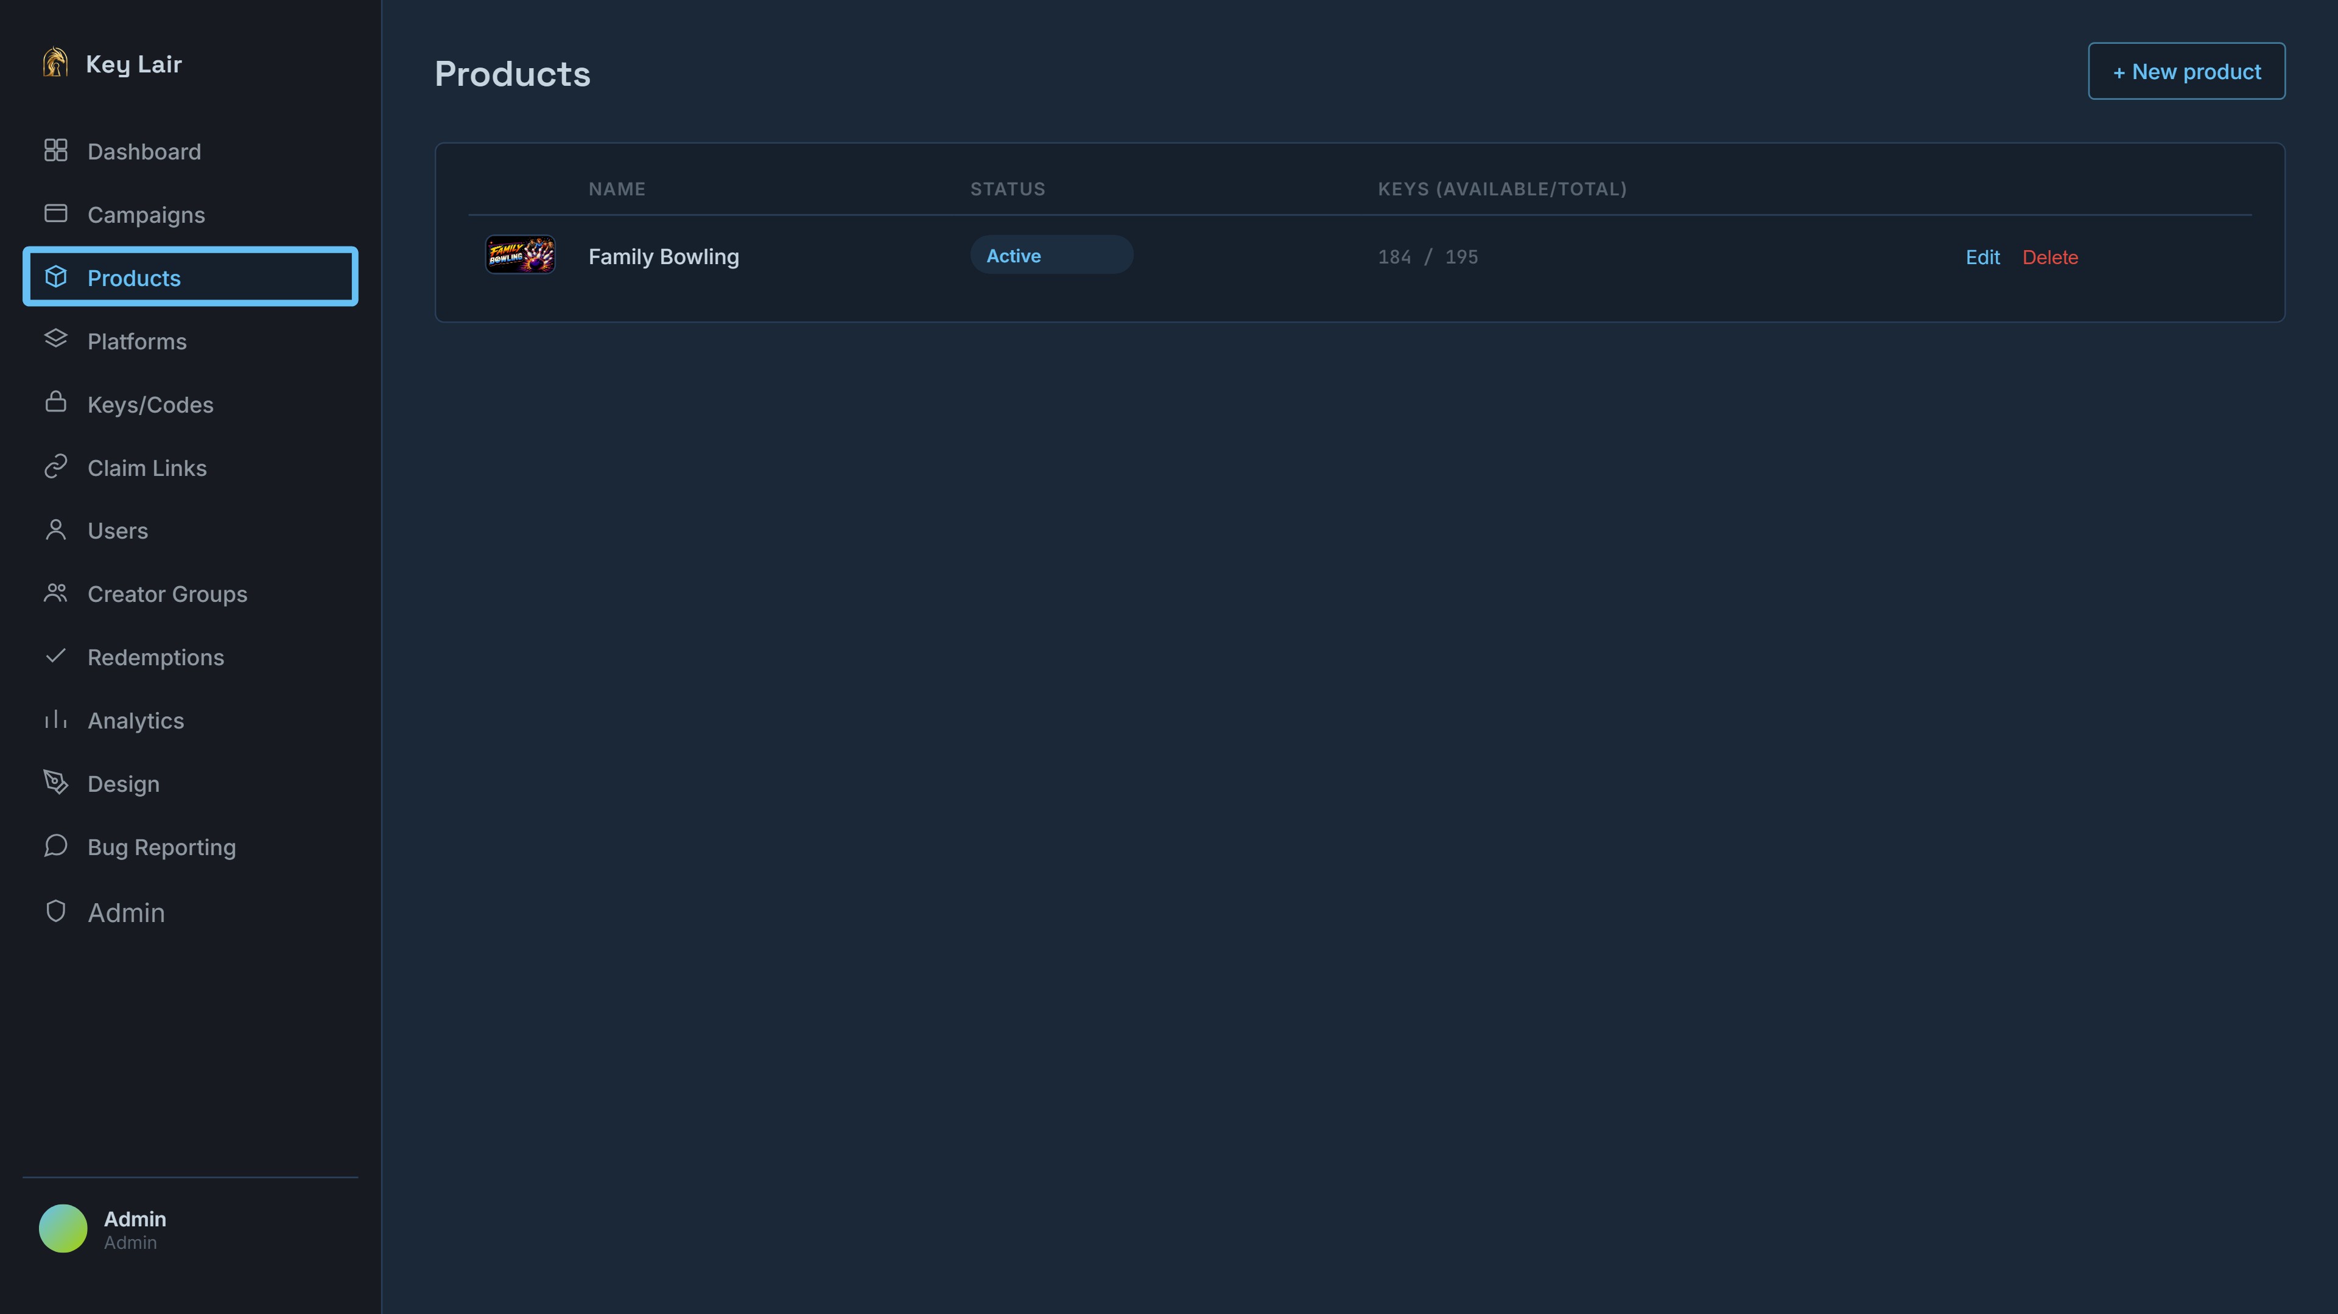Open the Users page
Screen dimensions: 2338x1314
coord(118,531)
